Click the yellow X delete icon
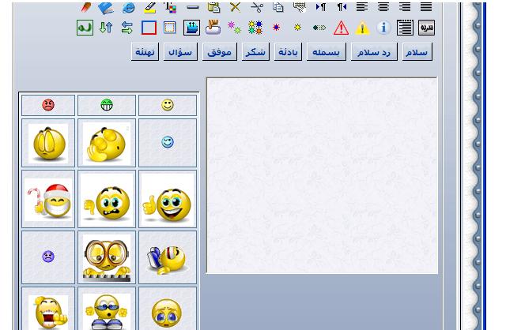Screen dimensions: 506x330 (x=236, y=7)
